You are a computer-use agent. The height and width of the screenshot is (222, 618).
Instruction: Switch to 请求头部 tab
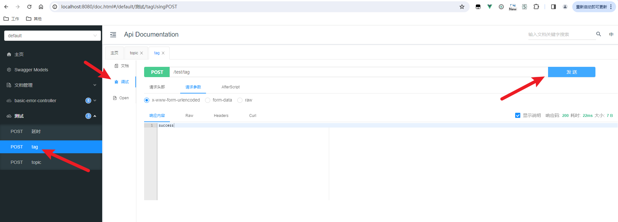point(157,87)
